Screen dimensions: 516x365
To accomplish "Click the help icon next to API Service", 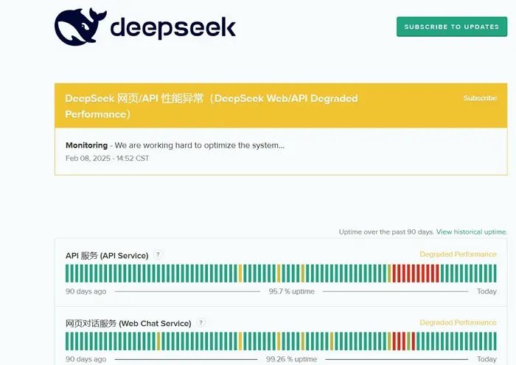I will pos(158,254).
